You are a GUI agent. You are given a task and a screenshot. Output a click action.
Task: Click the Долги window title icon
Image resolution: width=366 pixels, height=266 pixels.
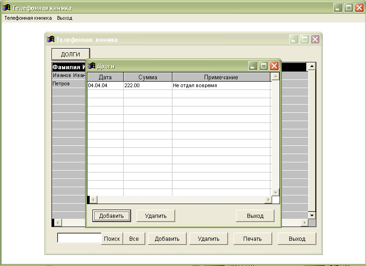(x=91, y=66)
